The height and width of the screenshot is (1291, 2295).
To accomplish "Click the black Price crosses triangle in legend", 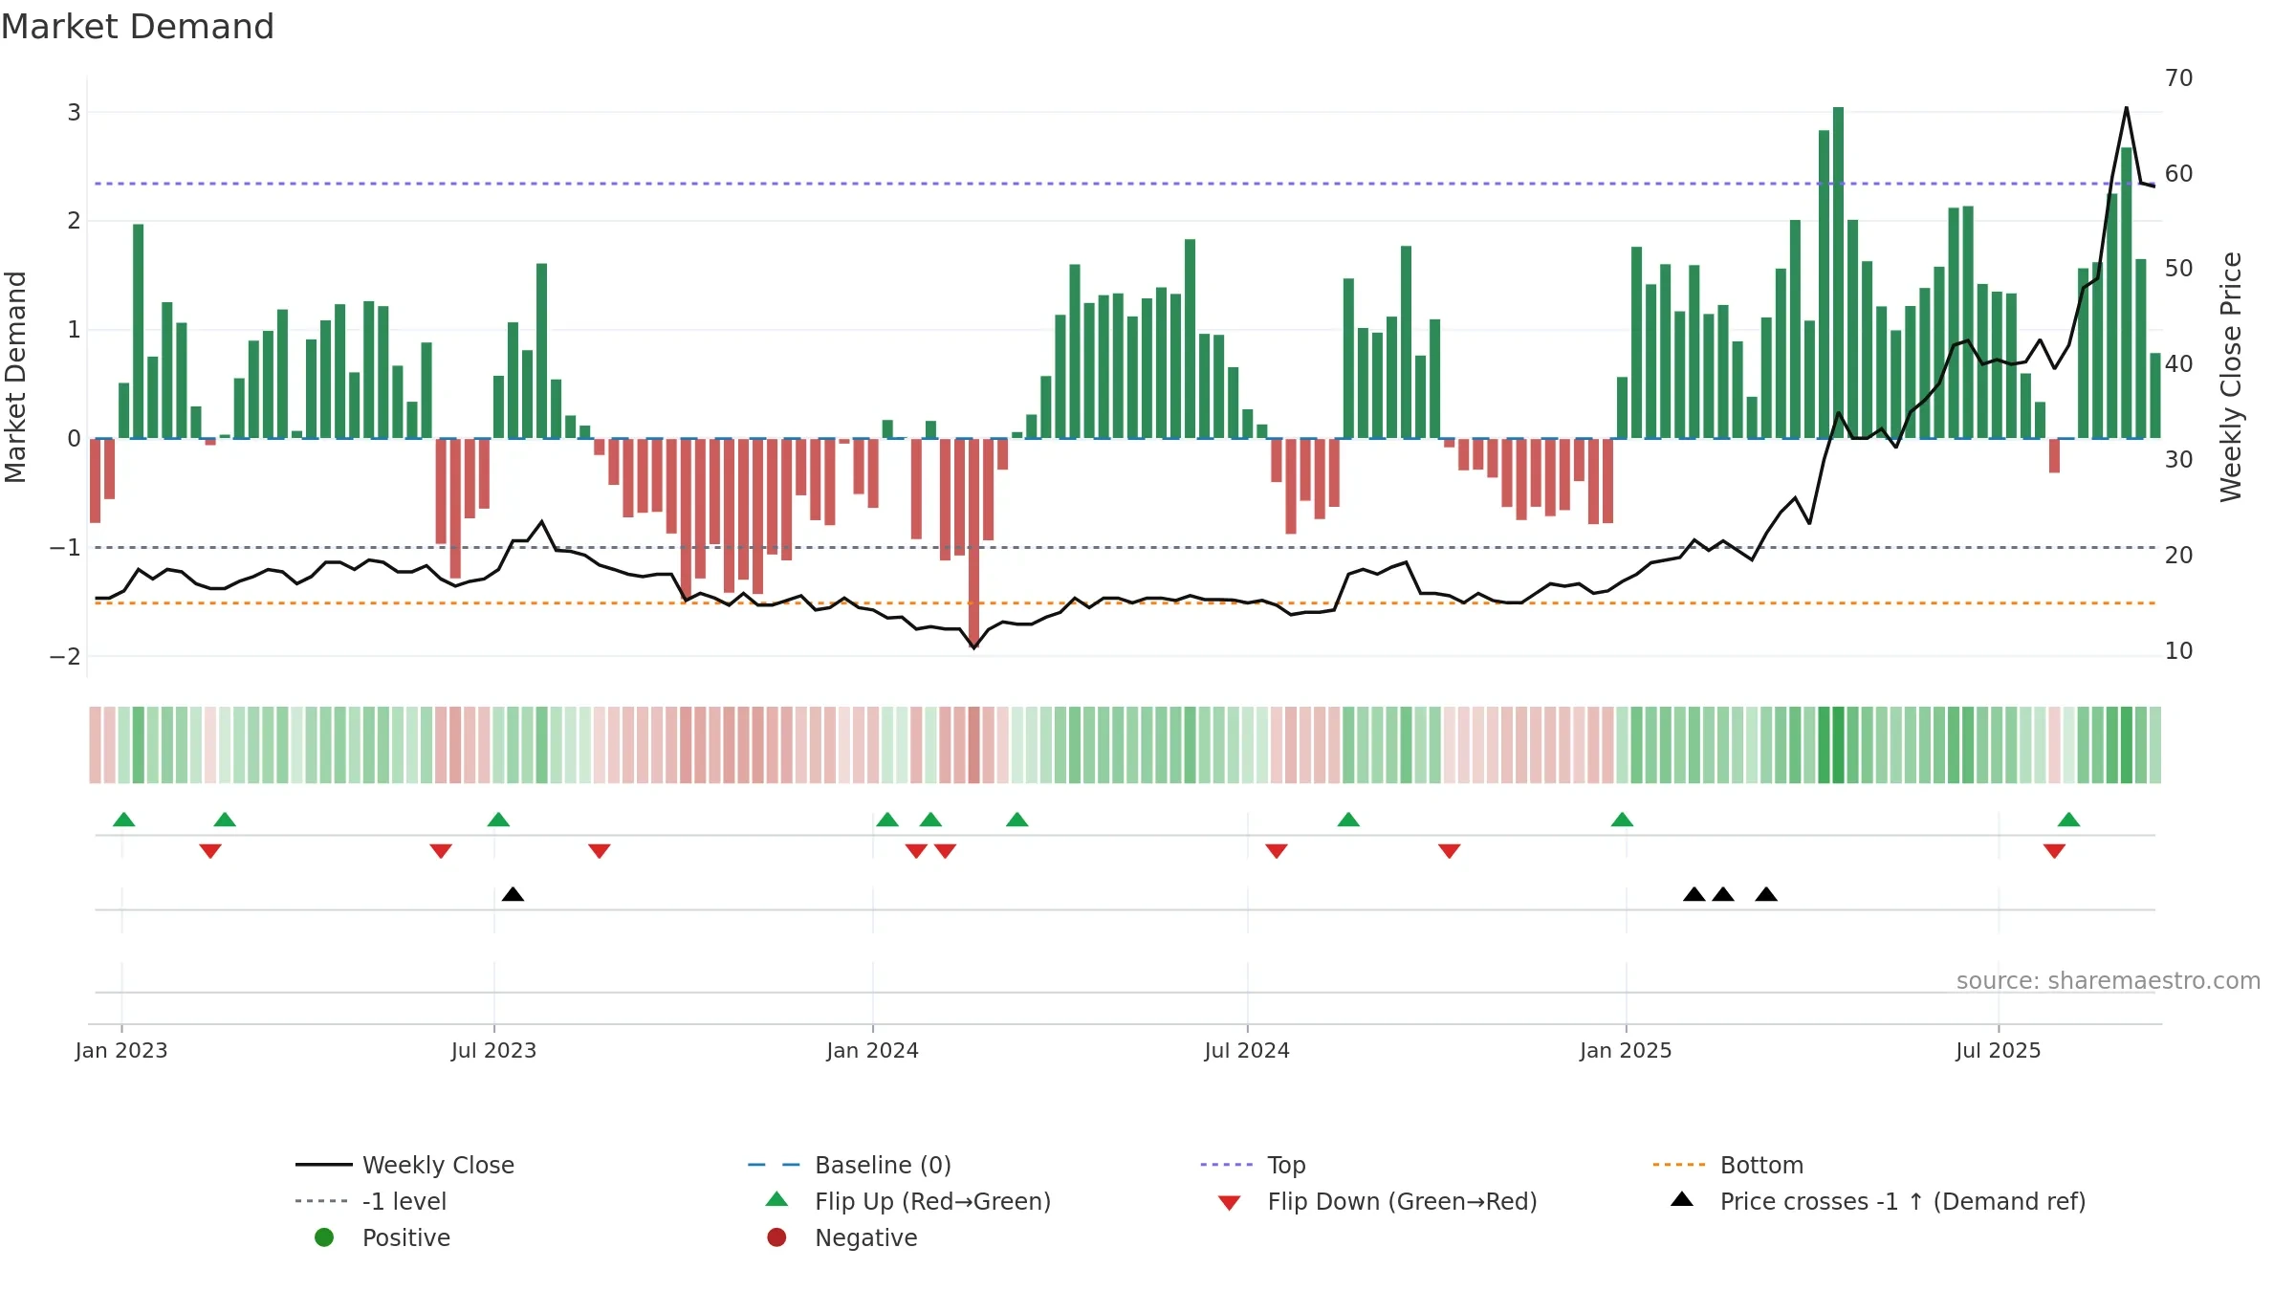I will pyautogui.click(x=1682, y=1199).
